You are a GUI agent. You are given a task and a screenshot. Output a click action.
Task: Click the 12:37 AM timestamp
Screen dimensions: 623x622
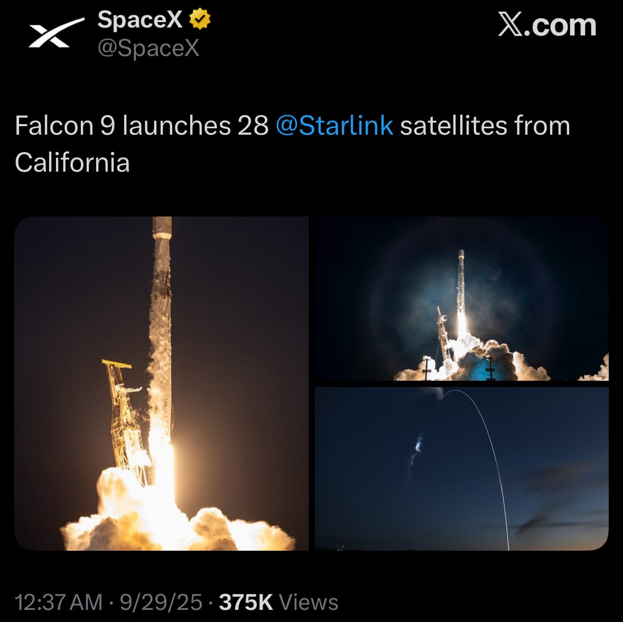point(58,602)
